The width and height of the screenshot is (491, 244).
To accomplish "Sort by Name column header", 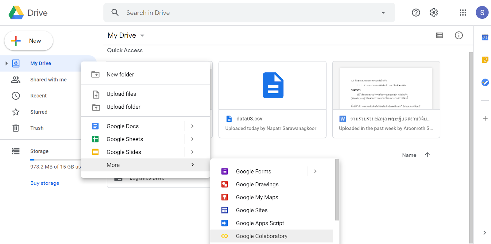I will pos(409,155).
